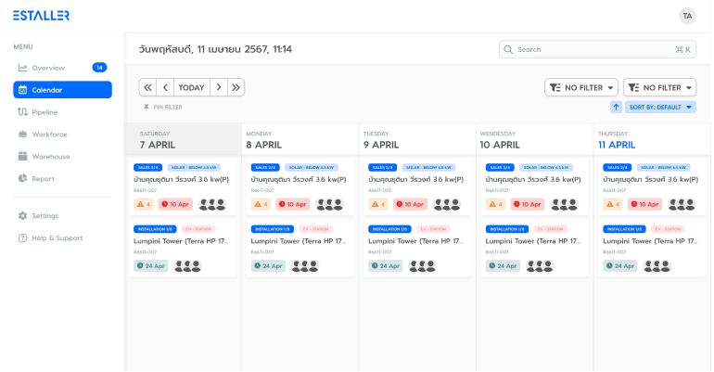Go to previous day with left chevron

click(x=165, y=87)
